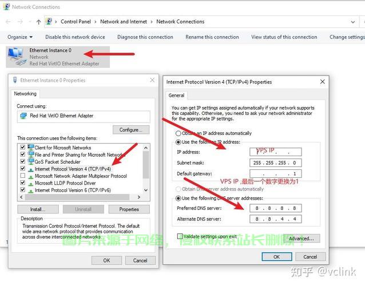
Task: Select Use the following DNS server addresses
Action: (x=178, y=198)
